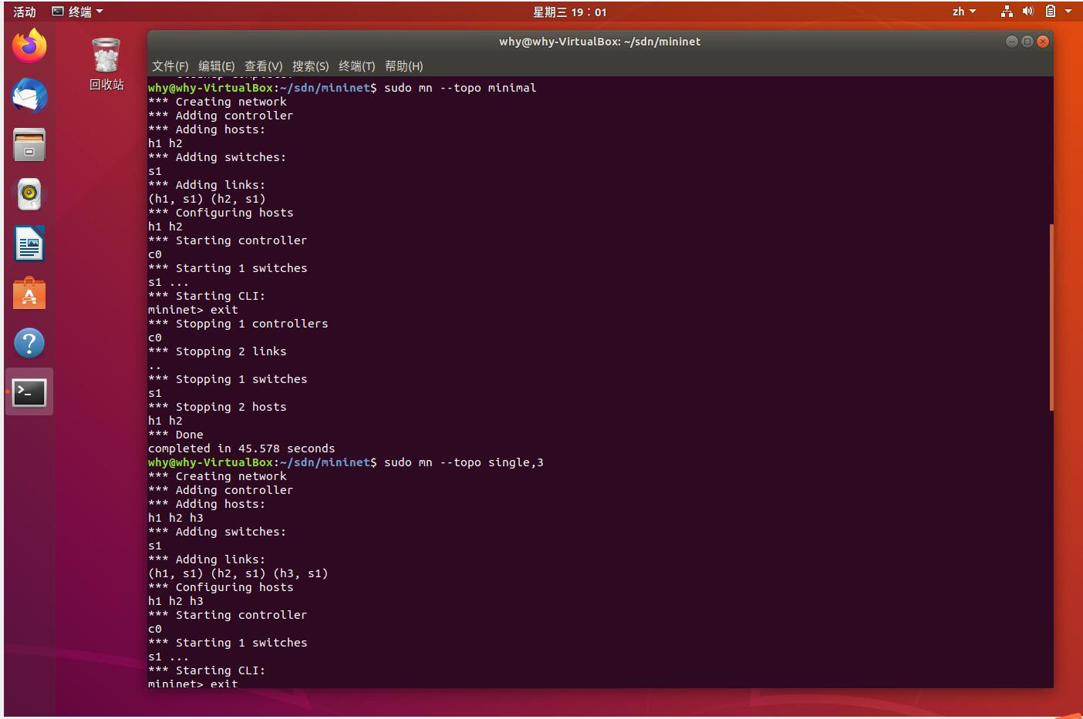The width and height of the screenshot is (1083, 719).
Task: Click the terminal vertical scrollbar
Action: 1051,317
